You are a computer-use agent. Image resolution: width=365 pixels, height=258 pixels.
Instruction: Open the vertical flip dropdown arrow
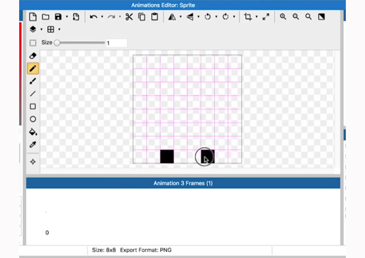coord(199,17)
